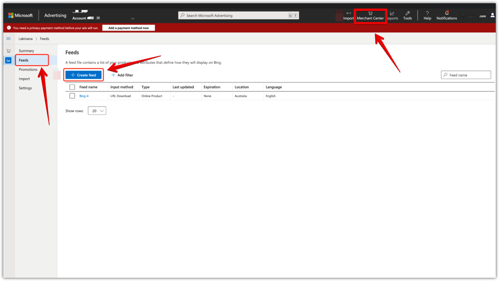The height and width of the screenshot is (281, 499).
Task: Click Add a payment method now
Action: point(129,28)
